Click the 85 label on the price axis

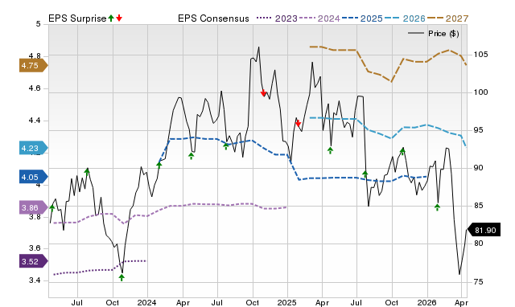479,206
